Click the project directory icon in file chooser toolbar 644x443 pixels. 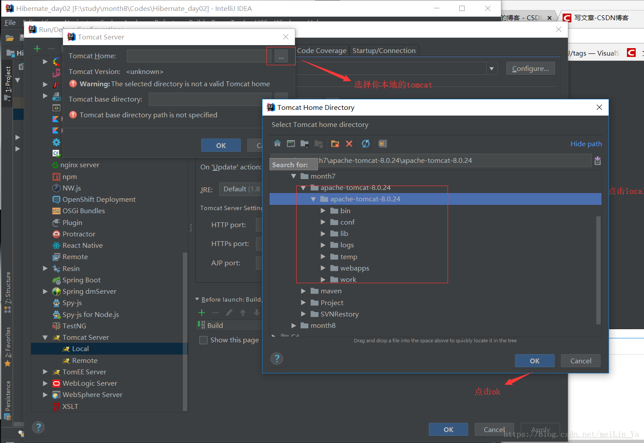[x=304, y=144]
